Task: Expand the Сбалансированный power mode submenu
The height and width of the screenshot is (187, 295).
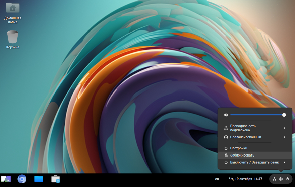Action: (284, 137)
